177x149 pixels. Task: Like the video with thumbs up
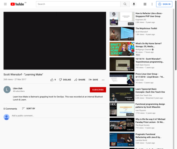pos(53,80)
